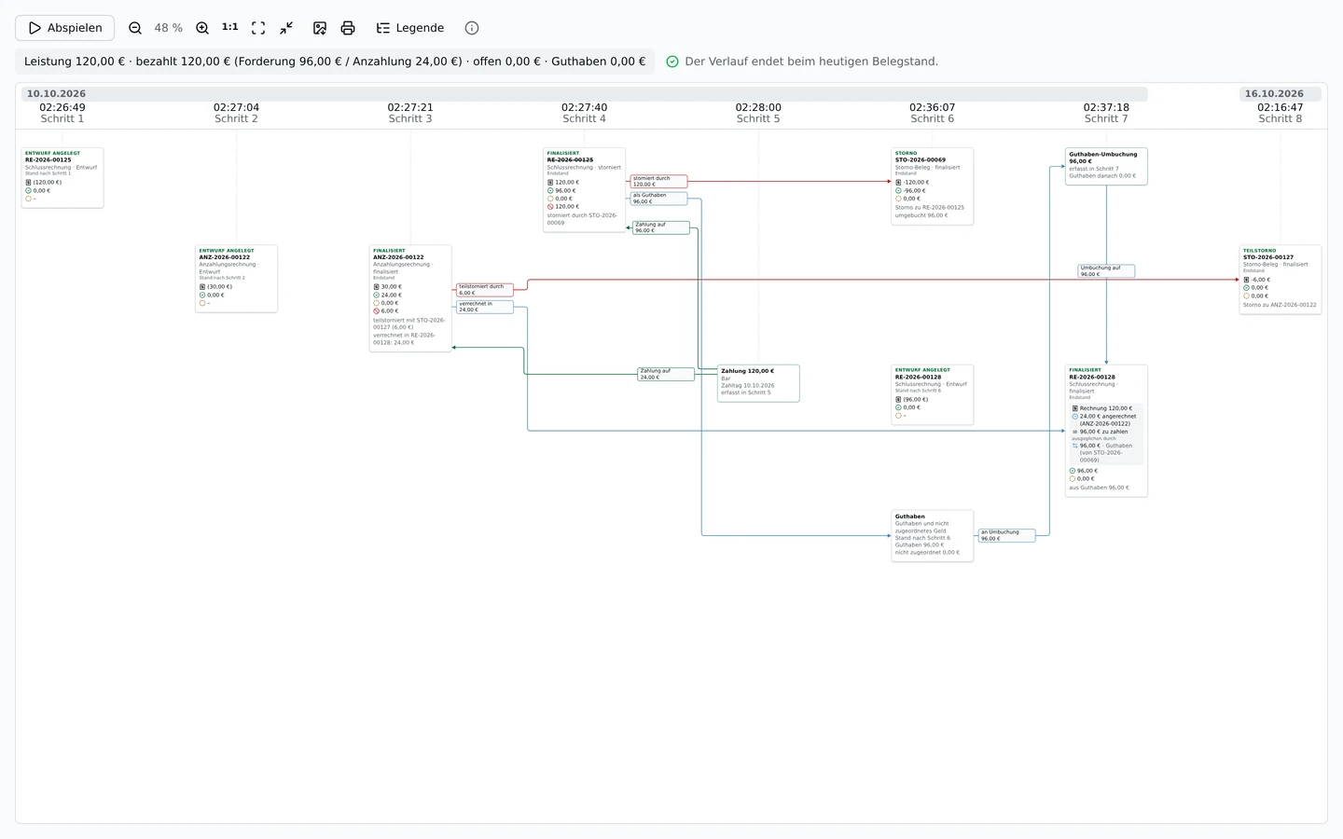Click the 48 % zoom value
The image size is (1343, 839).
pos(169,28)
